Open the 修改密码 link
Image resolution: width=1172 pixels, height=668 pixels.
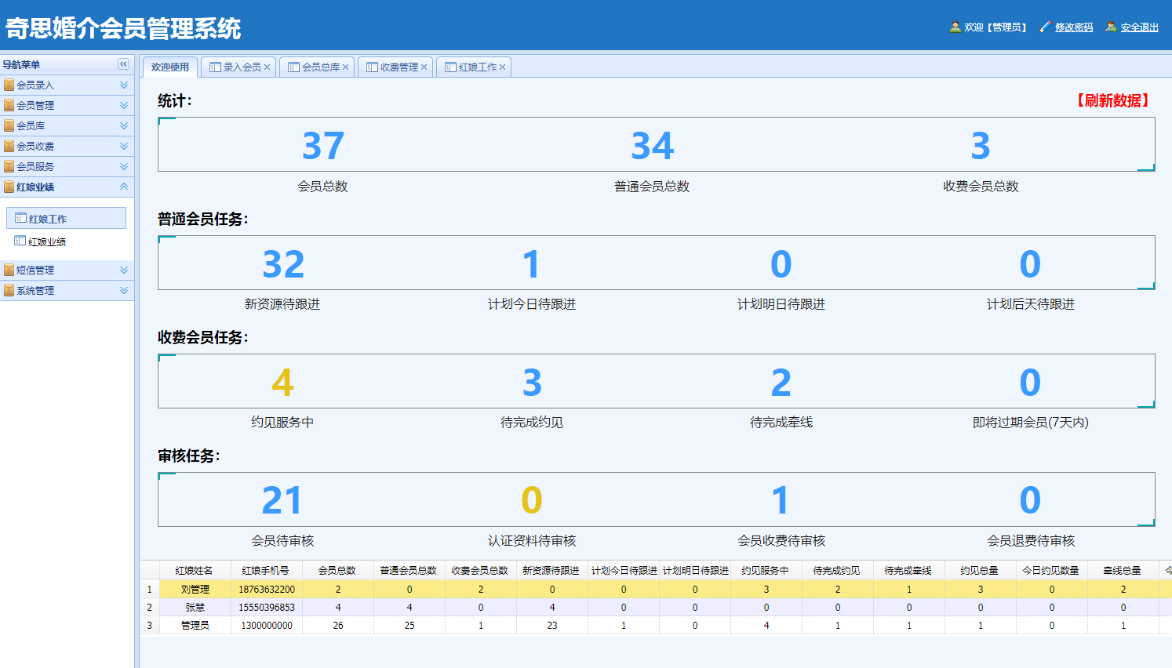coord(1073,27)
